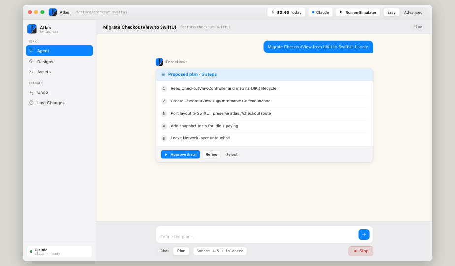Switch to Plan mode tab
This screenshot has width=455, height=266.
pyautogui.click(x=181, y=251)
